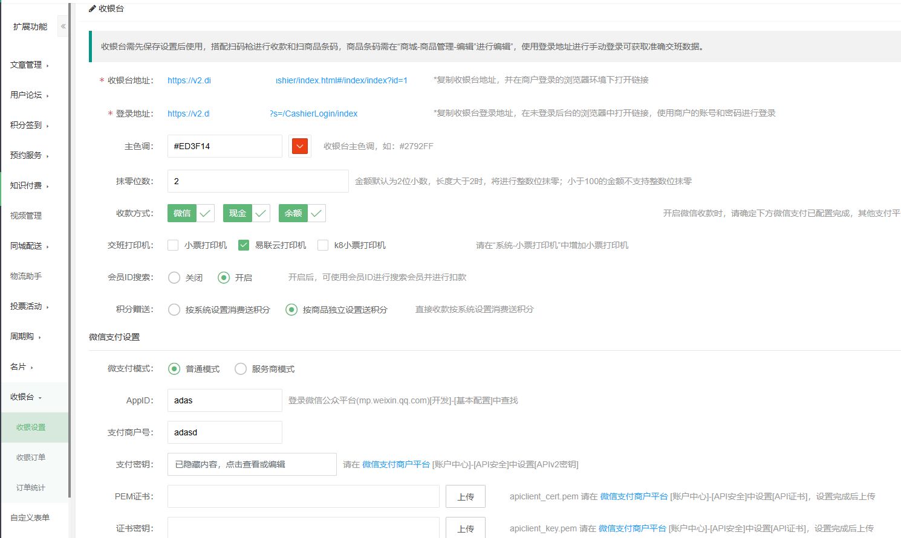Click the 上传 button for PEM证书
Image resolution: width=901 pixels, height=538 pixels.
pos(465,497)
